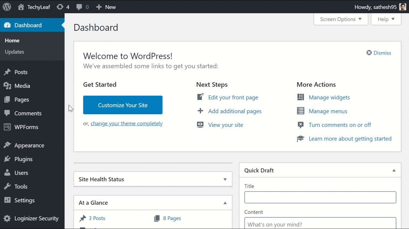Focus the What's on your mind content box
Viewport: 409px width, 229px height.
point(320,223)
